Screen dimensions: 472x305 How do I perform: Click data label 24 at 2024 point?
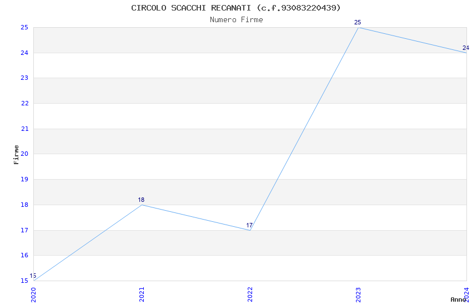coord(466,48)
